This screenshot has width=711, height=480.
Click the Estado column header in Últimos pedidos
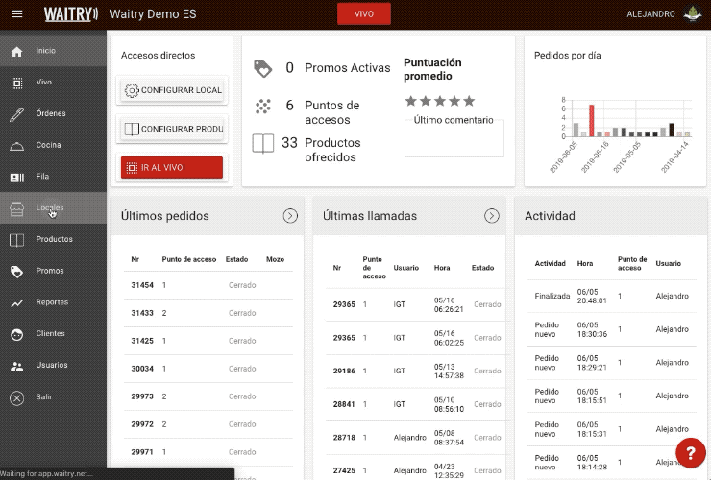236,260
